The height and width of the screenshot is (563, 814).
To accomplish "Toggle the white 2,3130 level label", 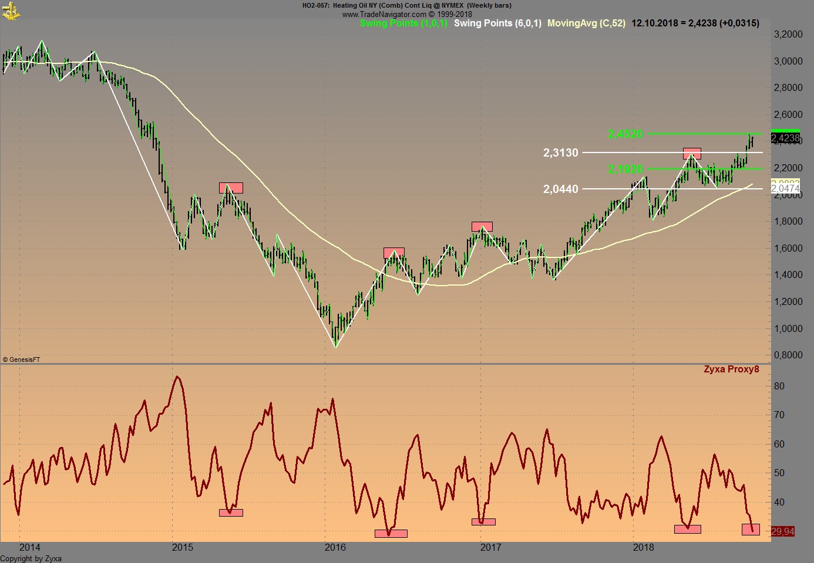I will [561, 153].
